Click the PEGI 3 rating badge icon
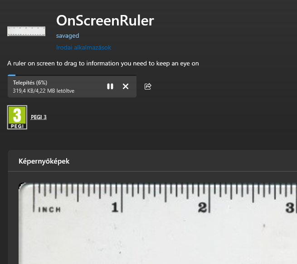The width and height of the screenshot is (297, 264). (x=17, y=117)
